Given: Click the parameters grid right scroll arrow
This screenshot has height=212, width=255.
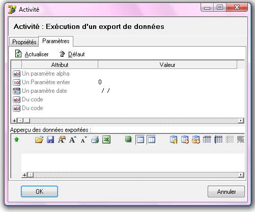Looking at the screenshot, I should coord(241,121).
